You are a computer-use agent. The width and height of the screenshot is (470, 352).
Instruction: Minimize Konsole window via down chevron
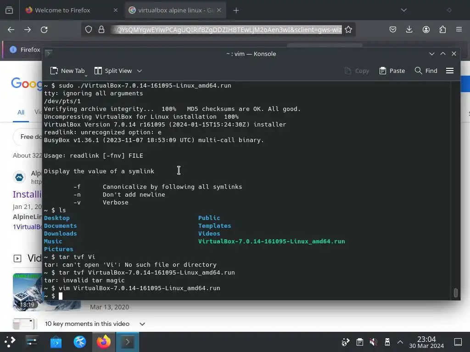[431, 54]
